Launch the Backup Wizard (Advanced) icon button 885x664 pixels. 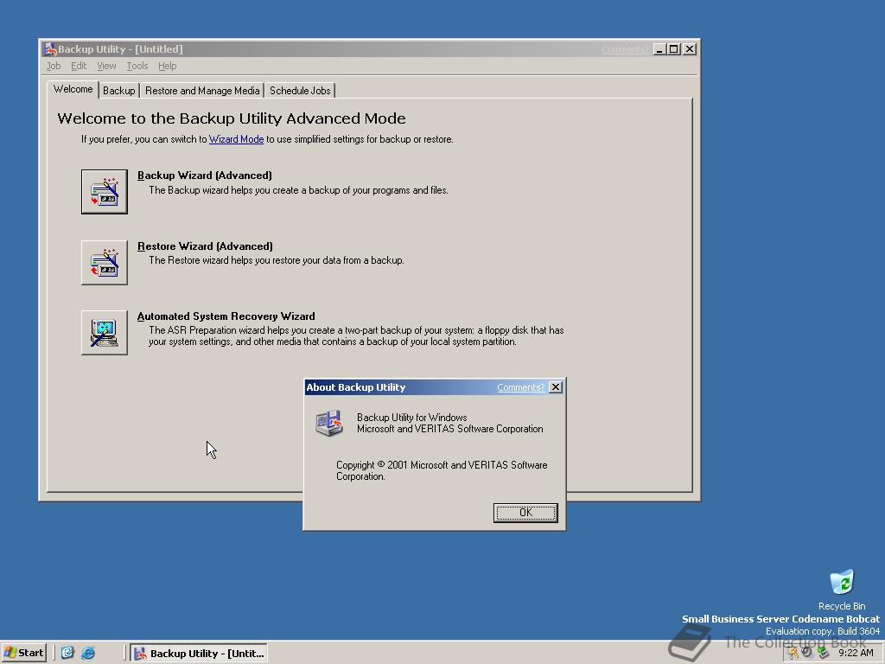coord(105,191)
